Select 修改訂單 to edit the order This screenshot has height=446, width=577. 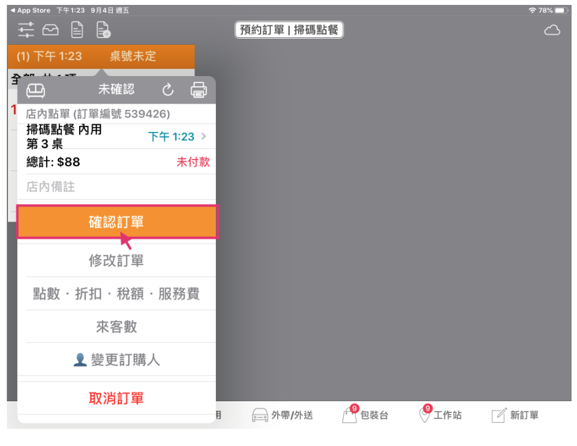click(x=117, y=261)
